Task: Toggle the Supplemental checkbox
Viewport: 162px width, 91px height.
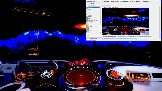Action: [121, 1]
